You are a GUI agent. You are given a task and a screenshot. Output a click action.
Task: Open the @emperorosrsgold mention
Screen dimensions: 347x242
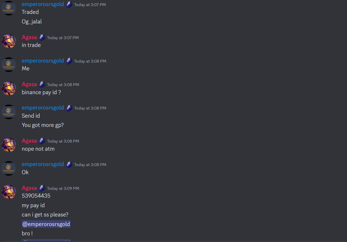[46, 224]
